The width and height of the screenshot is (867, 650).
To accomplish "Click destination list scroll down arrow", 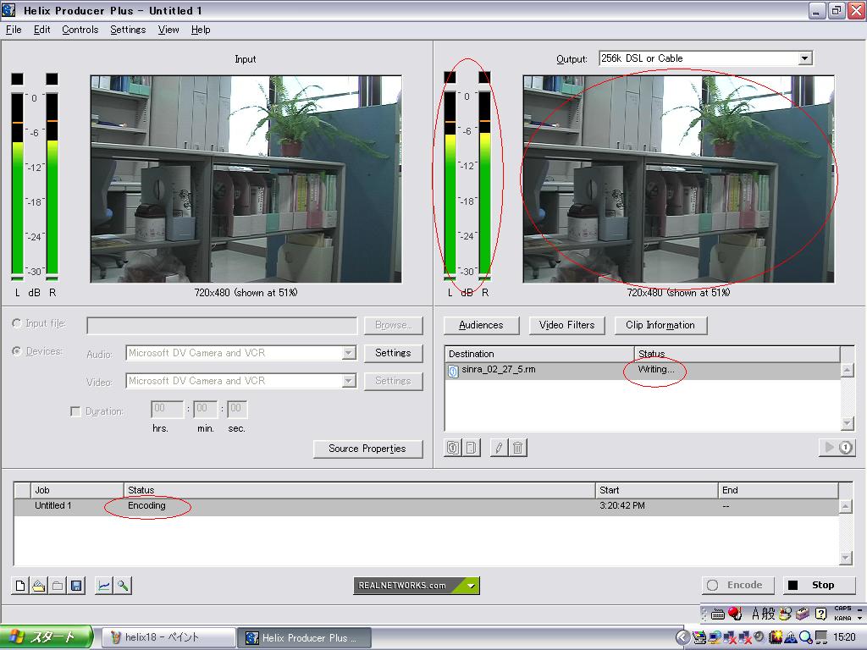I will point(847,423).
